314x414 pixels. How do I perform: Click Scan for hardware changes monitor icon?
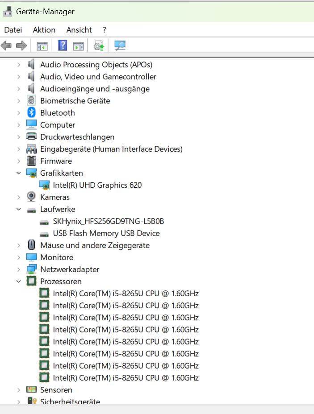pyautogui.click(x=120, y=46)
